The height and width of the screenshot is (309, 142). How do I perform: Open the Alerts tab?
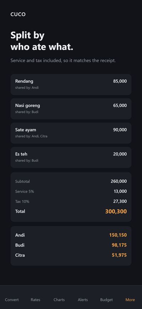pos(83,300)
